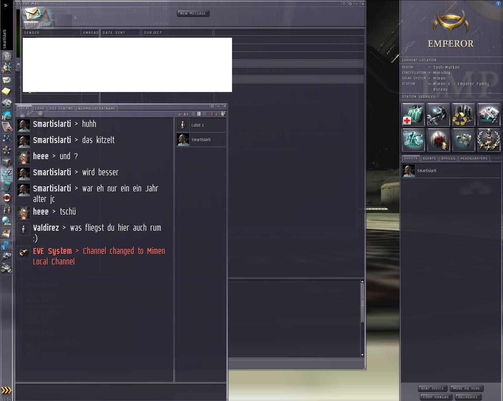The image size is (503, 401).
Task: Select the portrait detail chat view mode
Action: pyautogui.click(x=205, y=114)
